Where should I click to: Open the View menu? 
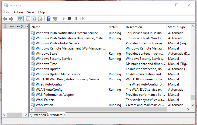click(30, 12)
